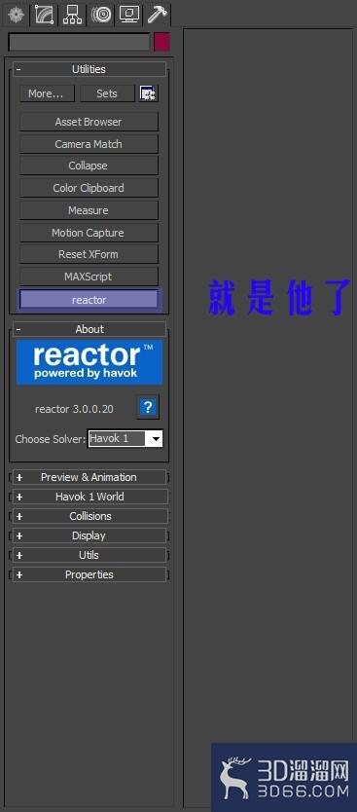Select the Utilities hammer tab
This screenshot has width=357, height=812.
pos(157,15)
